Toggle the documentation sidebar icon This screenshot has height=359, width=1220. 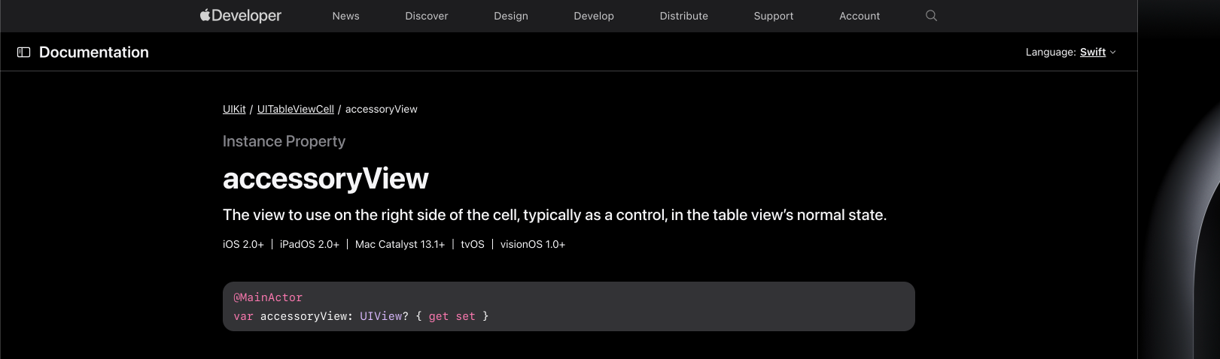(24, 53)
